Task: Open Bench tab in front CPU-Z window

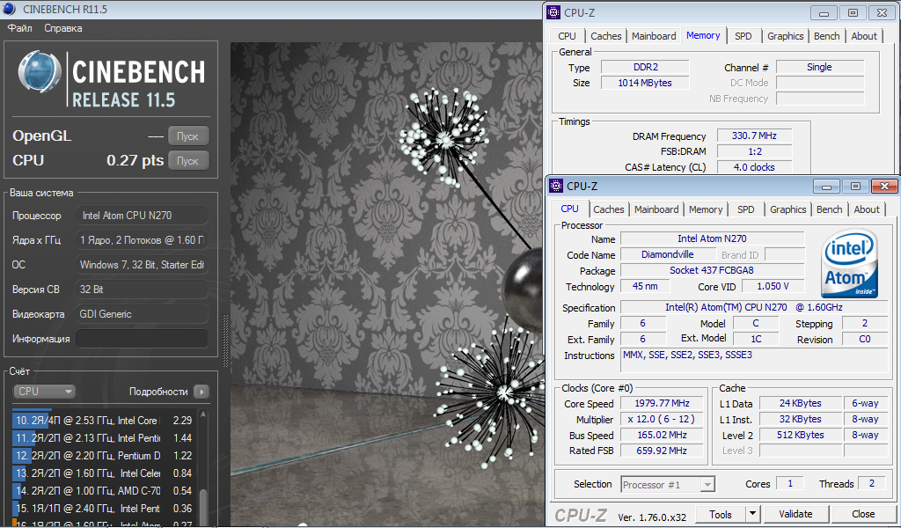Action: pyautogui.click(x=829, y=209)
